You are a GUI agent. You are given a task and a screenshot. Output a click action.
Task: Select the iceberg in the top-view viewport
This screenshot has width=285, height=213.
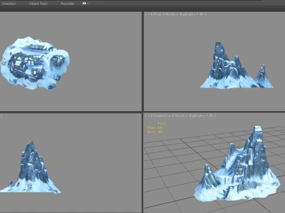pyautogui.click(x=35, y=63)
